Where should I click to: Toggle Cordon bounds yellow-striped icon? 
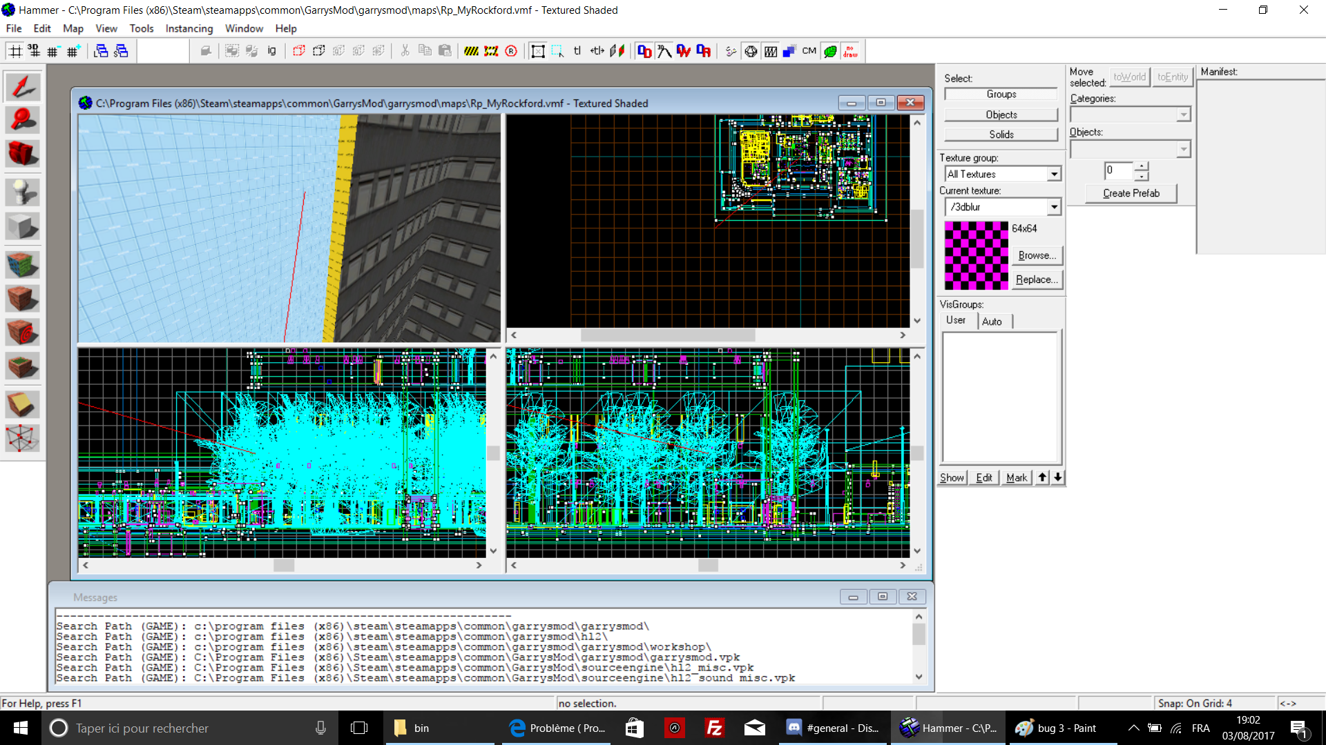471,51
